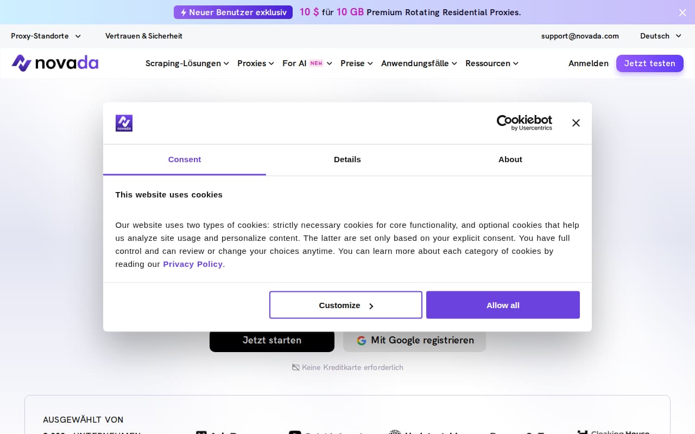Click the Jetzt starten button
Image resolution: width=695 pixels, height=434 pixels.
pos(272,341)
